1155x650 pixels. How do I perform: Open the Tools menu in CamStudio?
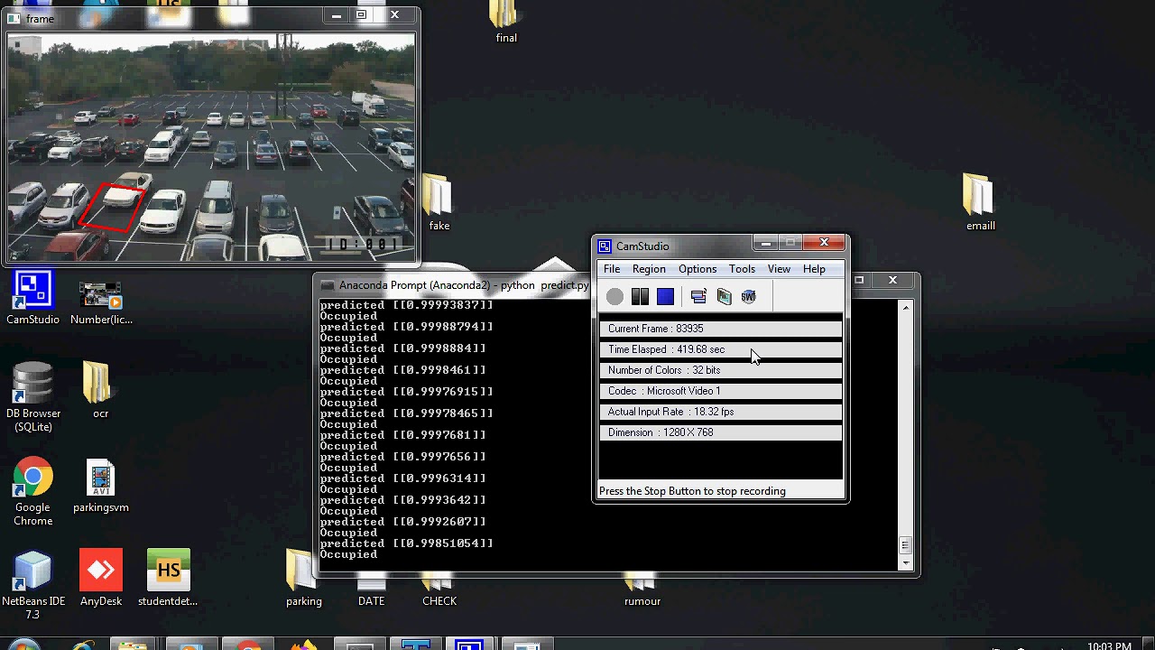click(x=742, y=269)
